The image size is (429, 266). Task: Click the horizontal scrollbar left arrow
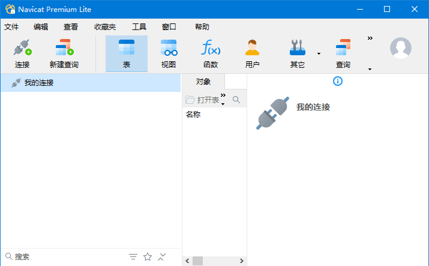click(187, 261)
